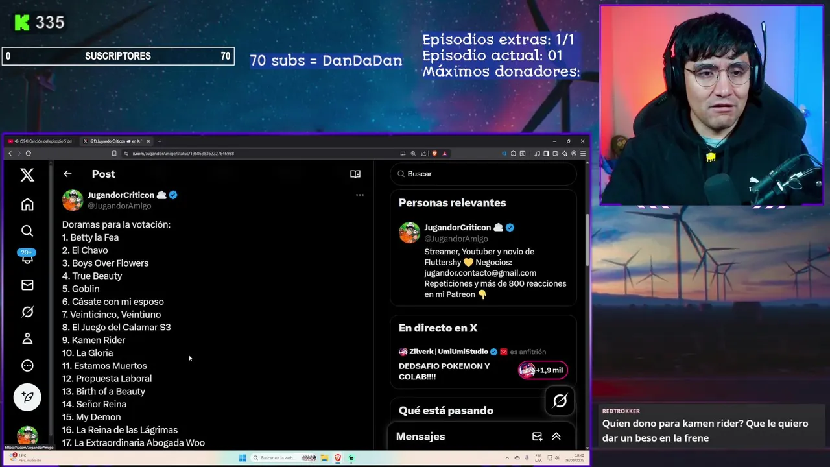830x467 pixels.
Task: Click '17. La Extraordinaria Abogada Woo' line
Action: [134, 443]
